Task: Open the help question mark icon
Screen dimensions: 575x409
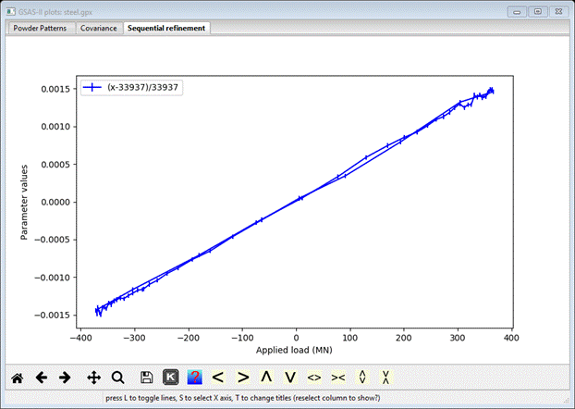Action: 194,378
